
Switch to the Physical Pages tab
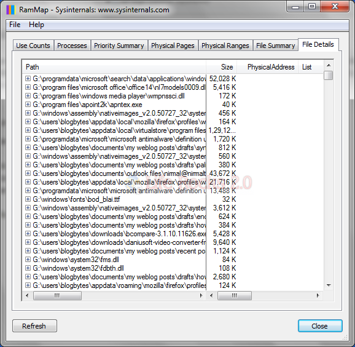173,46
